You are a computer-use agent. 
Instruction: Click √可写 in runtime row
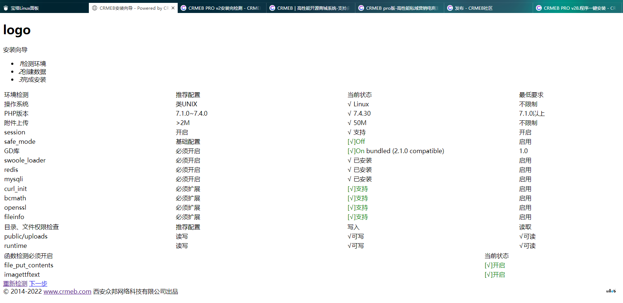(356, 246)
